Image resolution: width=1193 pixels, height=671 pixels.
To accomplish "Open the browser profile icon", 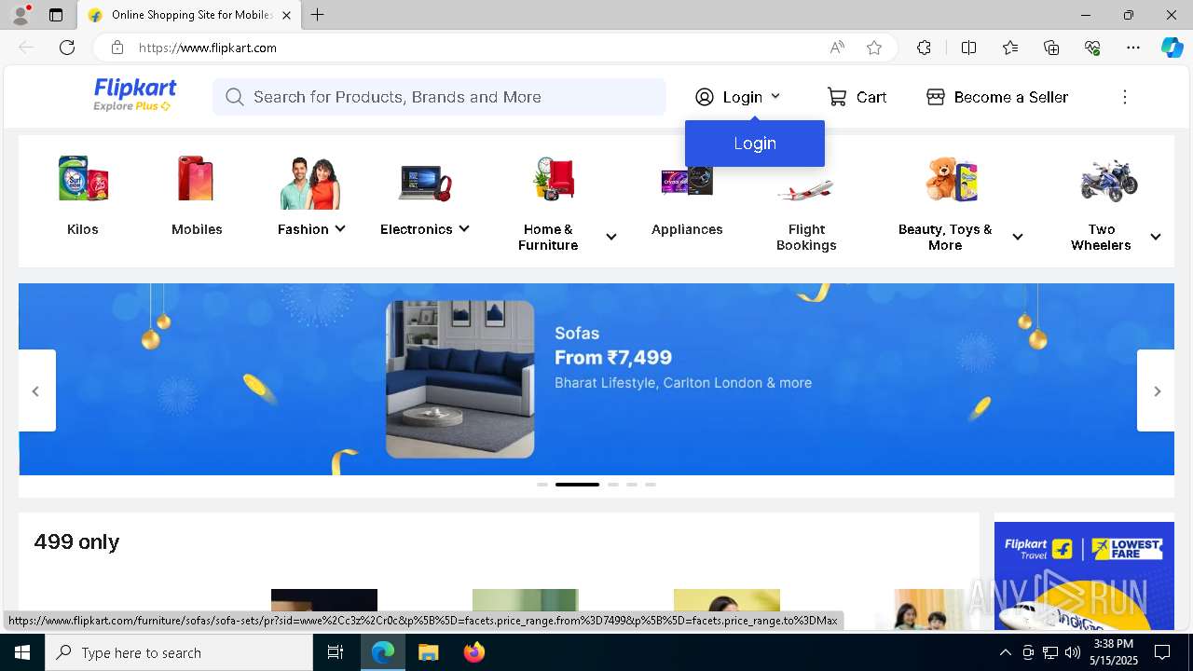I will (x=21, y=15).
